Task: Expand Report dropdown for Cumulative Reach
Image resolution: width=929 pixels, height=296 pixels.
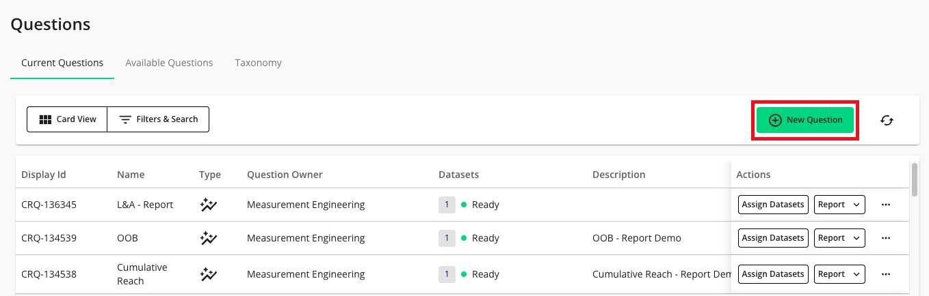Action: tap(839, 274)
